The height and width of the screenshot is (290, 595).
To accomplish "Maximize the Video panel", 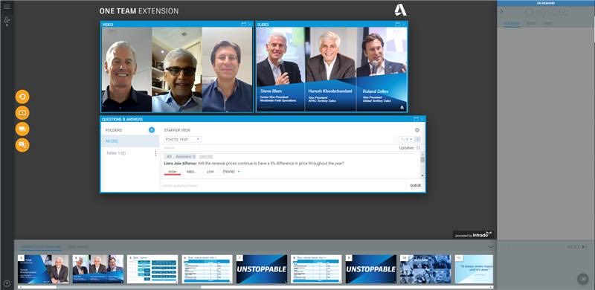I will 244,25.
